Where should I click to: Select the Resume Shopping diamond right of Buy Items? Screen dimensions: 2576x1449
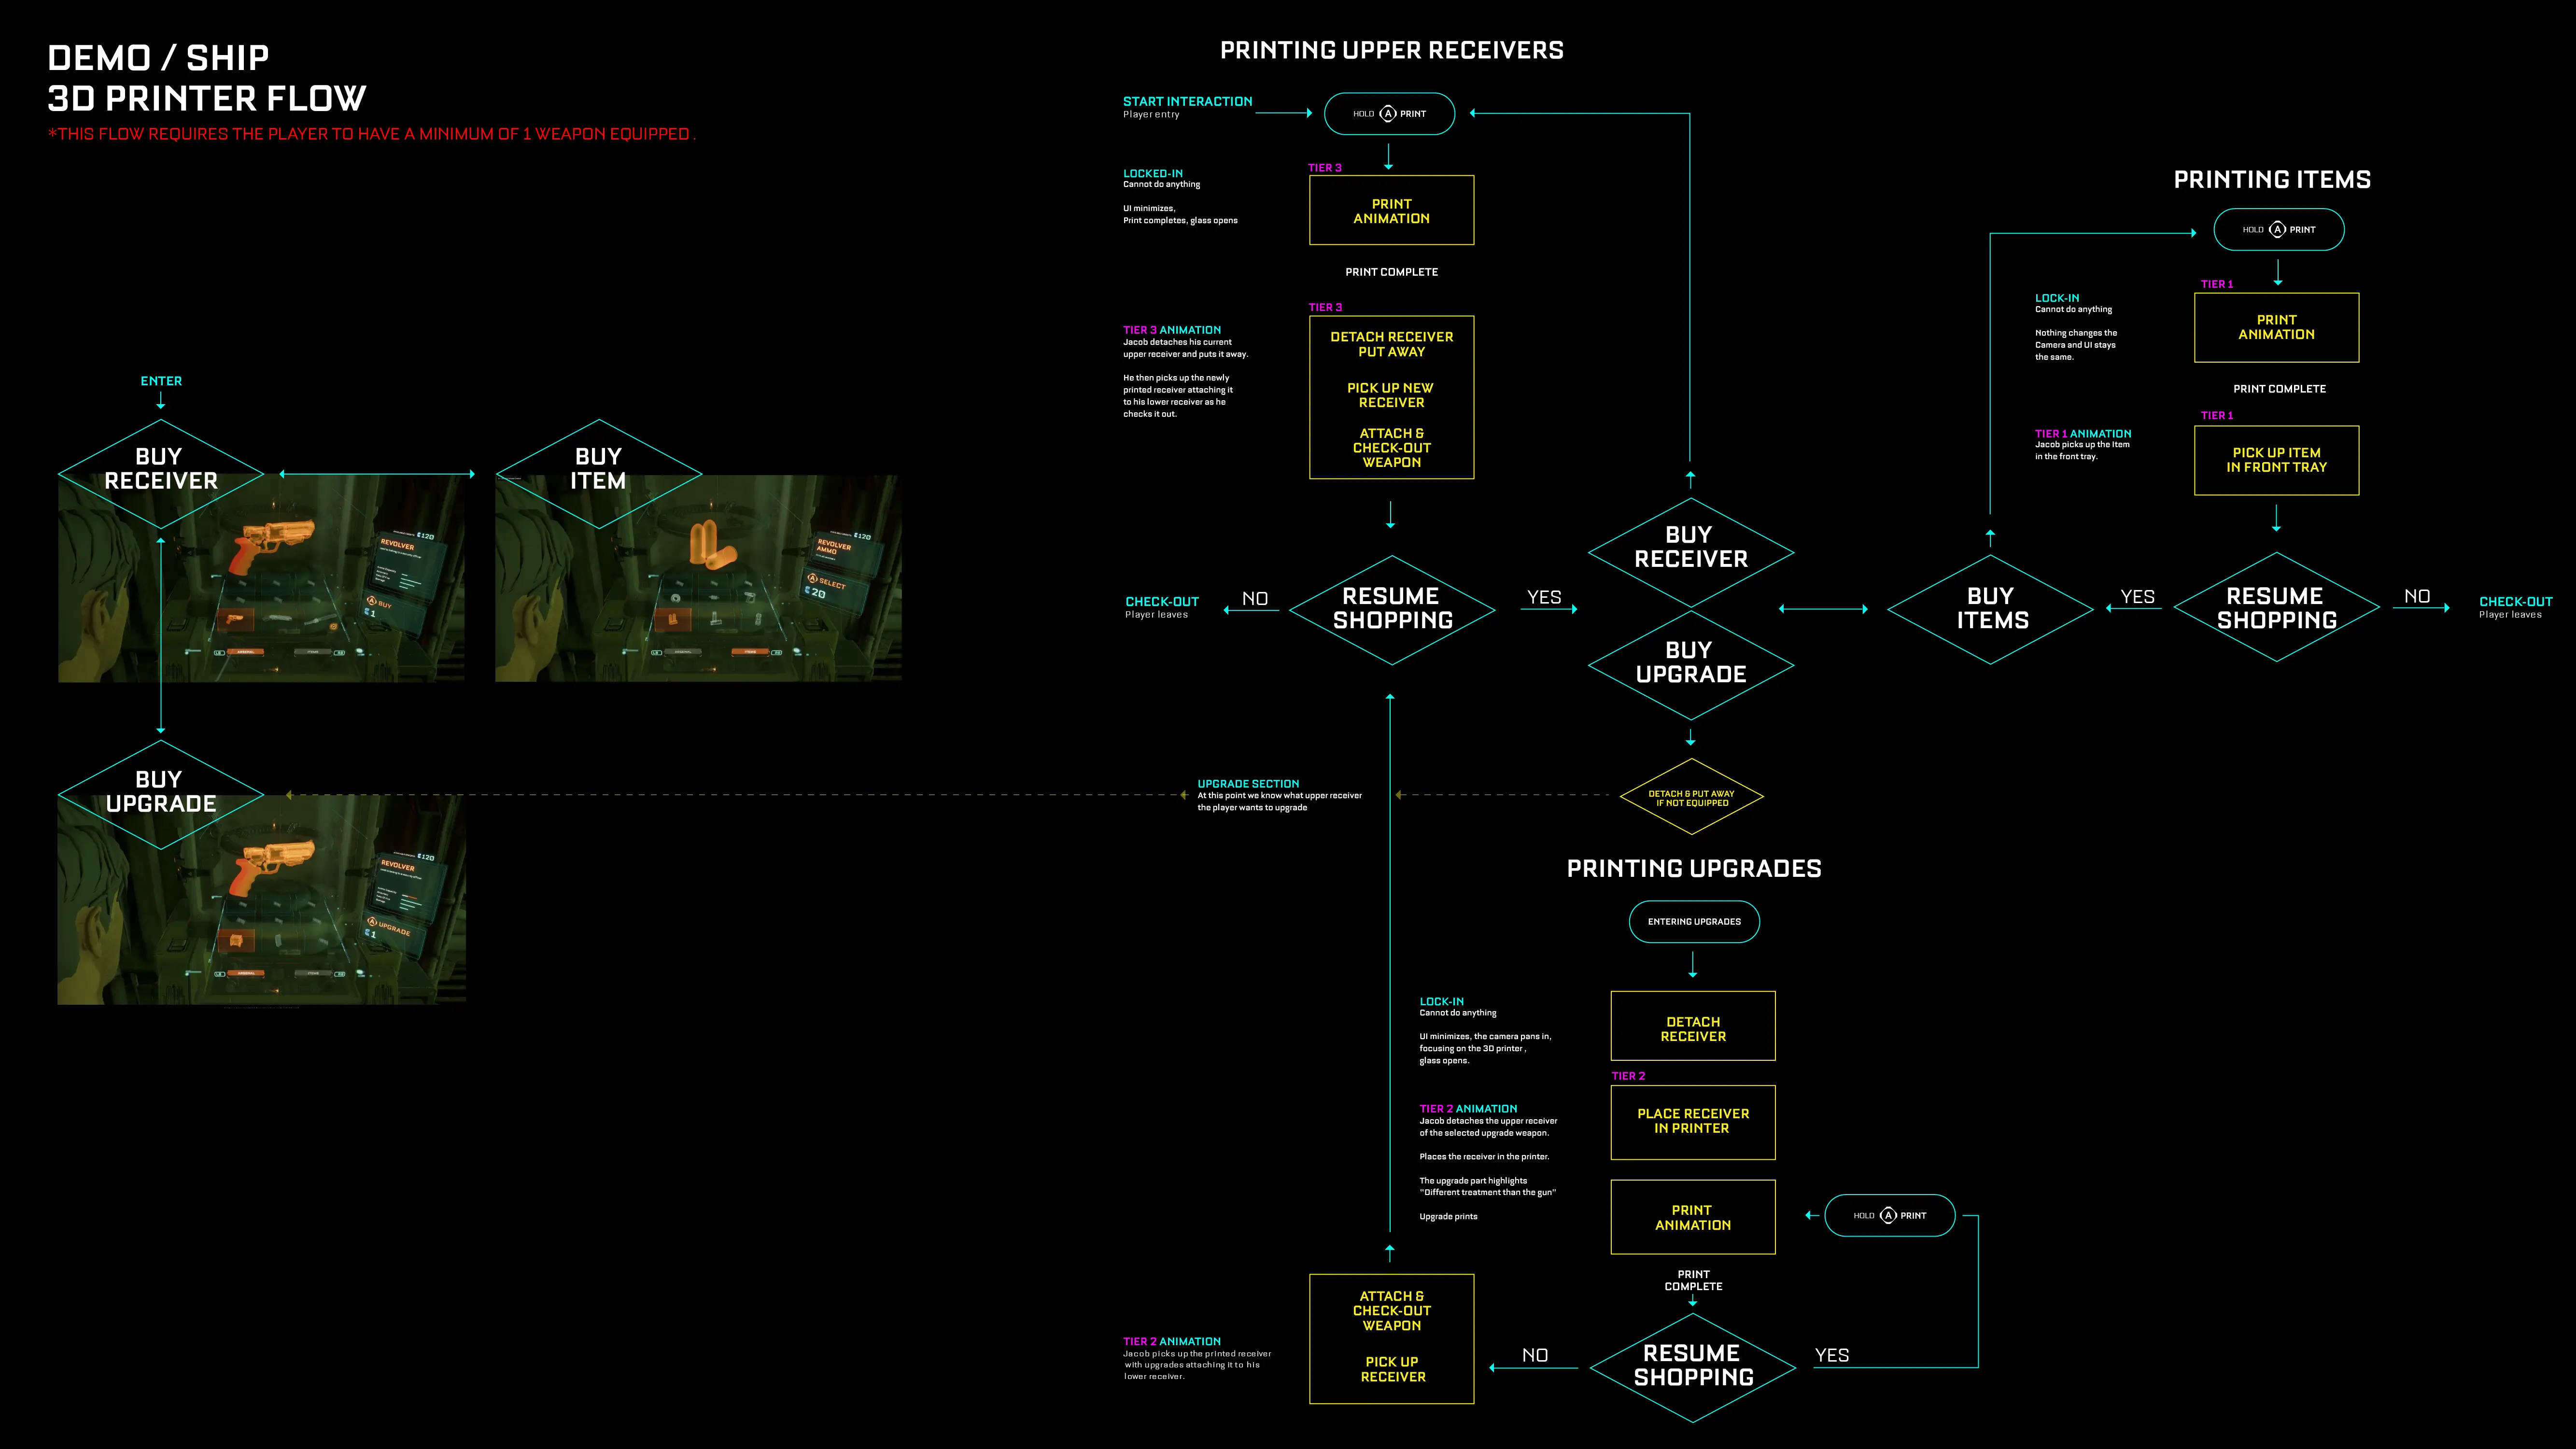pos(2276,608)
